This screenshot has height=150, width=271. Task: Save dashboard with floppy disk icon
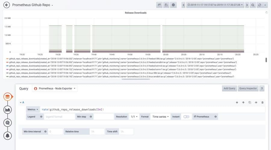click(x=166, y=5)
